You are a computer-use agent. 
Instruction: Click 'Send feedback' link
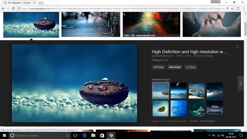pyautogui.click(x=208, y=121)
